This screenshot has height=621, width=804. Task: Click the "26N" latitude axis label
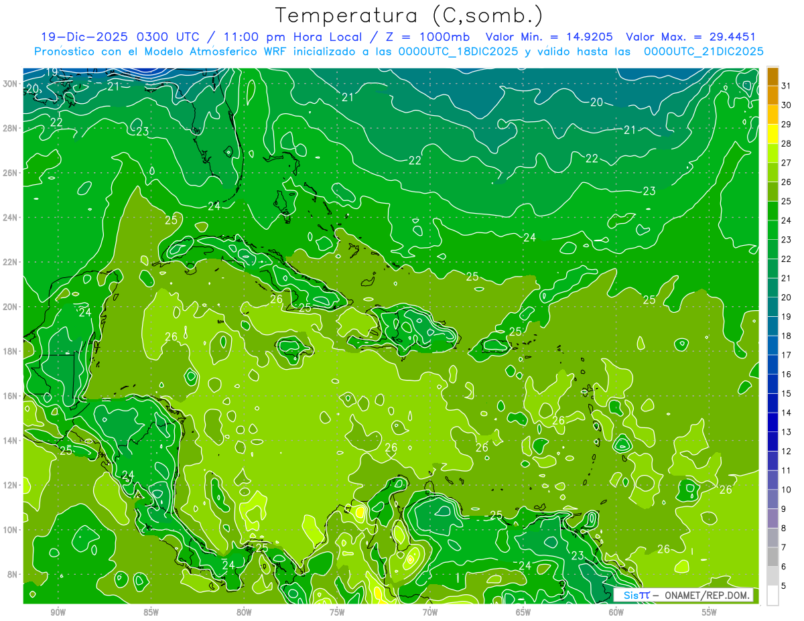point(9,173)
